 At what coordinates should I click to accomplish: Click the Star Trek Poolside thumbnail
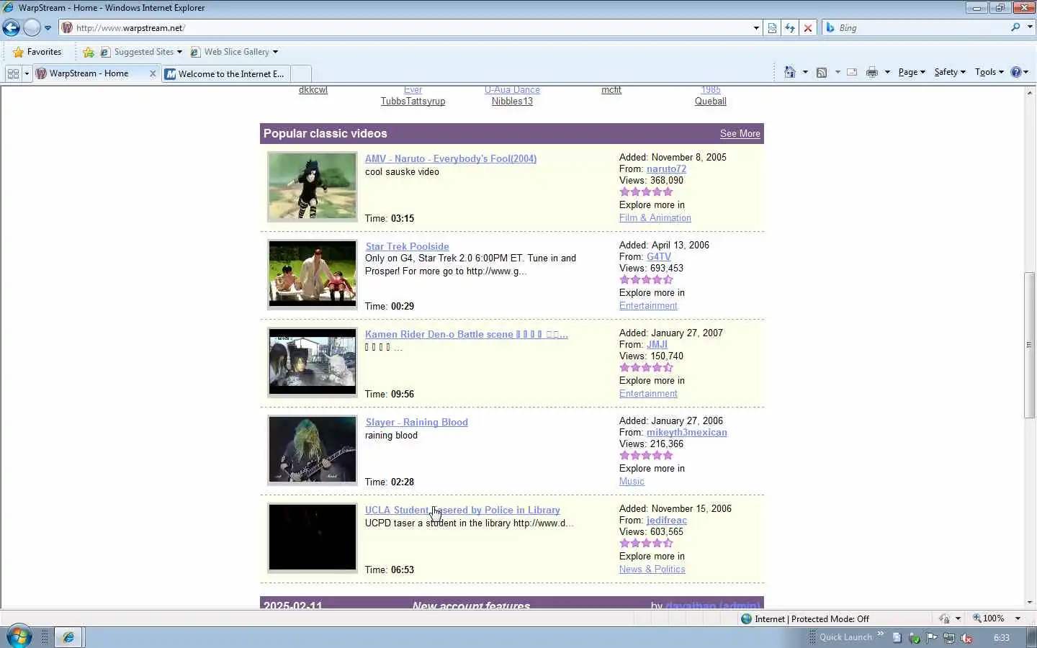tap(313, 274)
